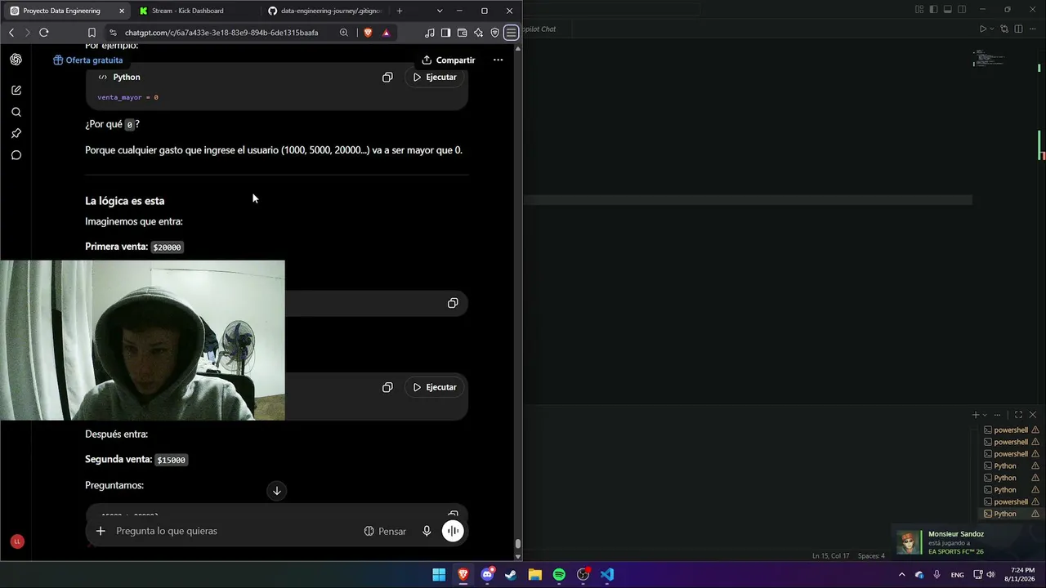Select the highlighted Python terminal entry
Viewport: 1046px width, 588px height.
[1011, 514]
